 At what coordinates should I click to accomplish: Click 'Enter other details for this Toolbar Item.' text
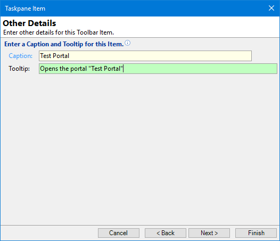point(59,32)
